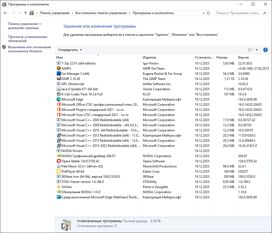Open help via the question mark icon

click(265, 50)
